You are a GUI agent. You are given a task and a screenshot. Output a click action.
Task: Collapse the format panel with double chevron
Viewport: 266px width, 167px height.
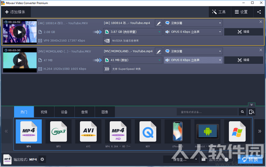coord(251,105)
